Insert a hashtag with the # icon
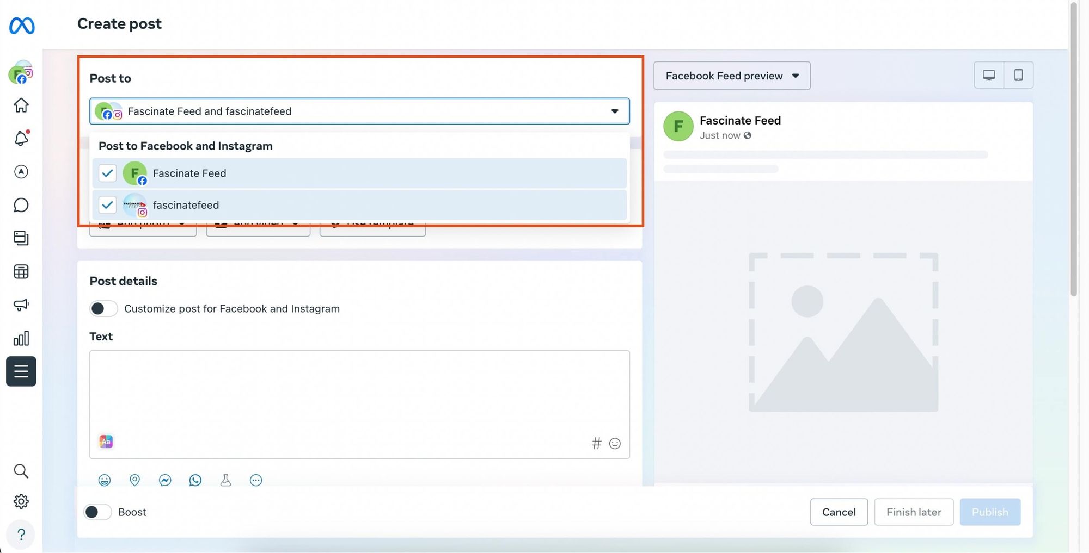This screenshot has height=553, width=1089. click(x=596, y=443)
